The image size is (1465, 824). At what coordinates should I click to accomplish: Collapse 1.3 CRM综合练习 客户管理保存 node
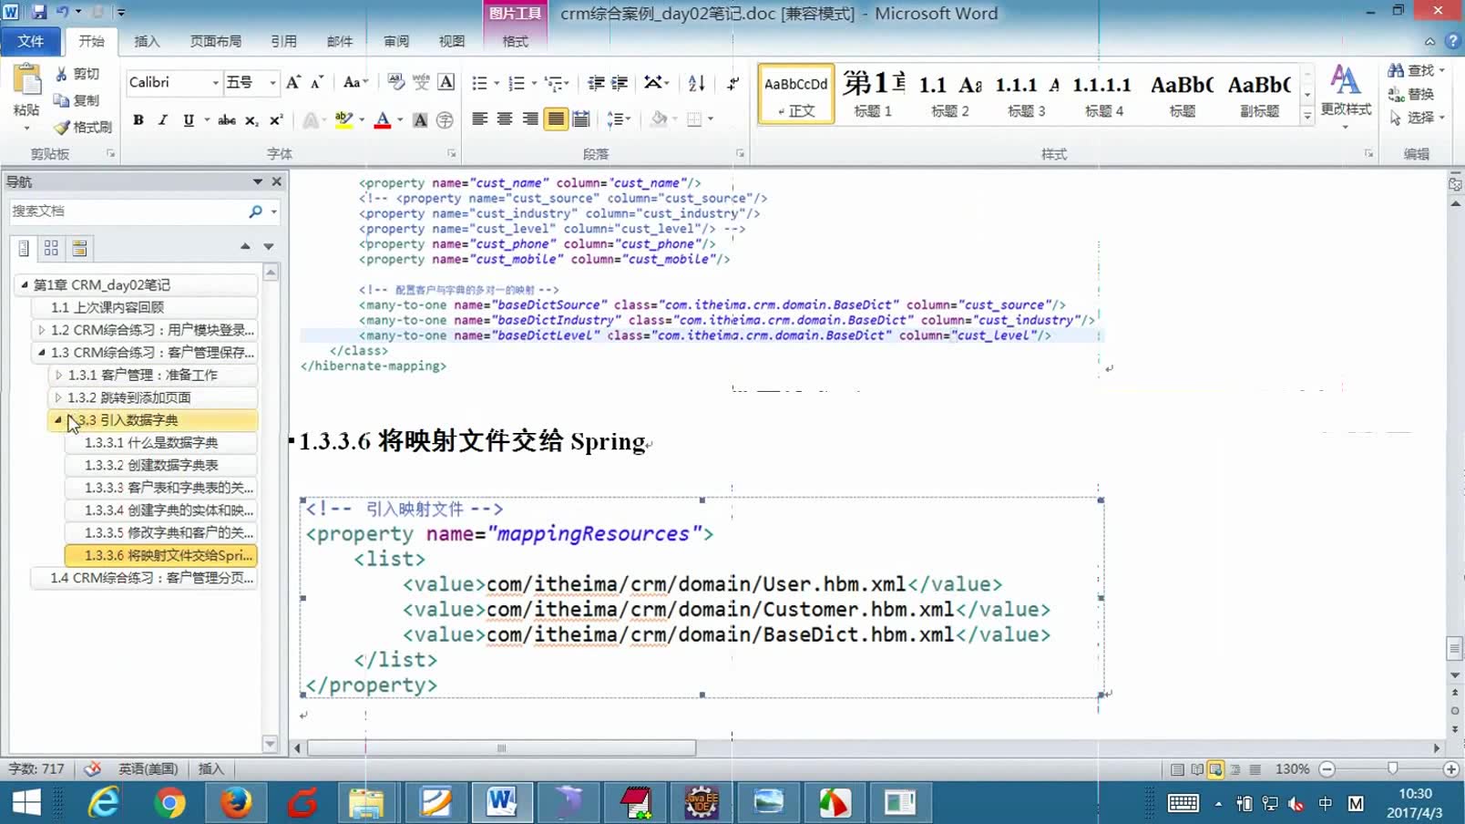[41, 352]
